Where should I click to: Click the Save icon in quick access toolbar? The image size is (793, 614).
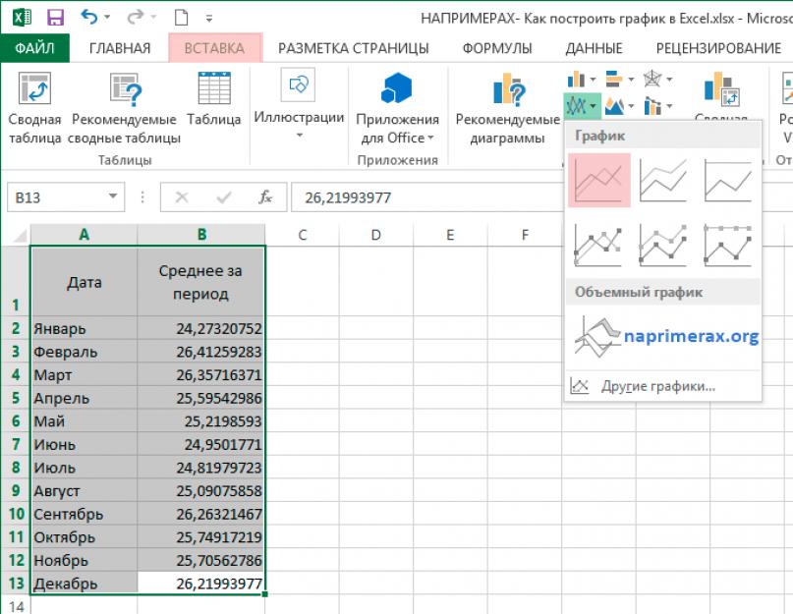click(55, 18)
